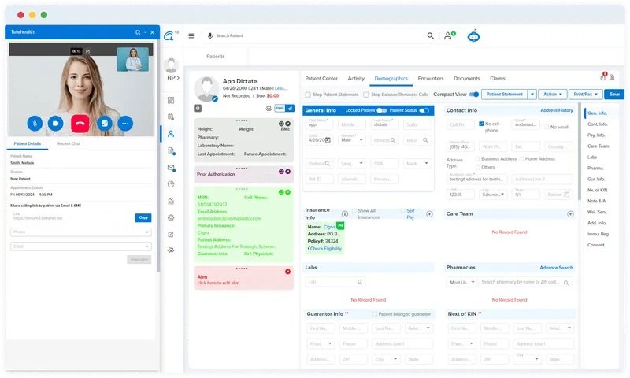Viewport: 630px width, 378px height.
Task: Open Address History link
Action: pos(557,110)
